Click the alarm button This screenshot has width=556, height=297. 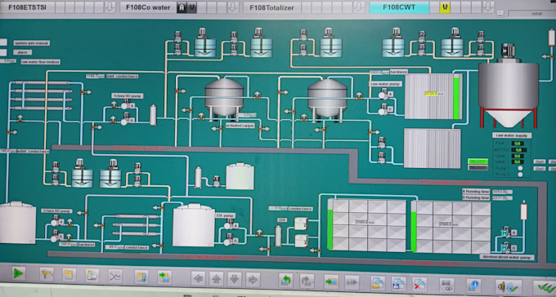pyautogui.click(x=22, y=52)
